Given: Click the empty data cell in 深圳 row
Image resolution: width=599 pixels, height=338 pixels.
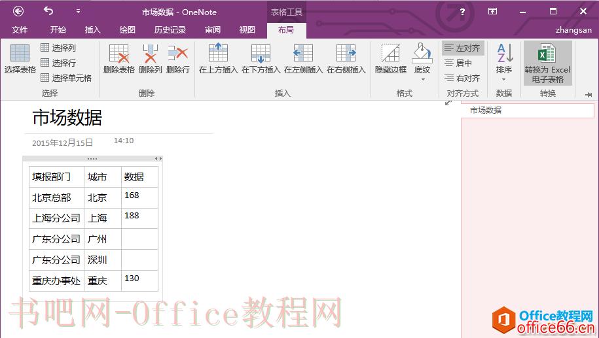Looking at the screenshot, I should coord(139,260).
